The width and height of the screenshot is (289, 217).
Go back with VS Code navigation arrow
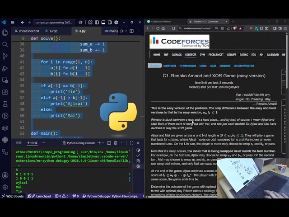[23, 22]
